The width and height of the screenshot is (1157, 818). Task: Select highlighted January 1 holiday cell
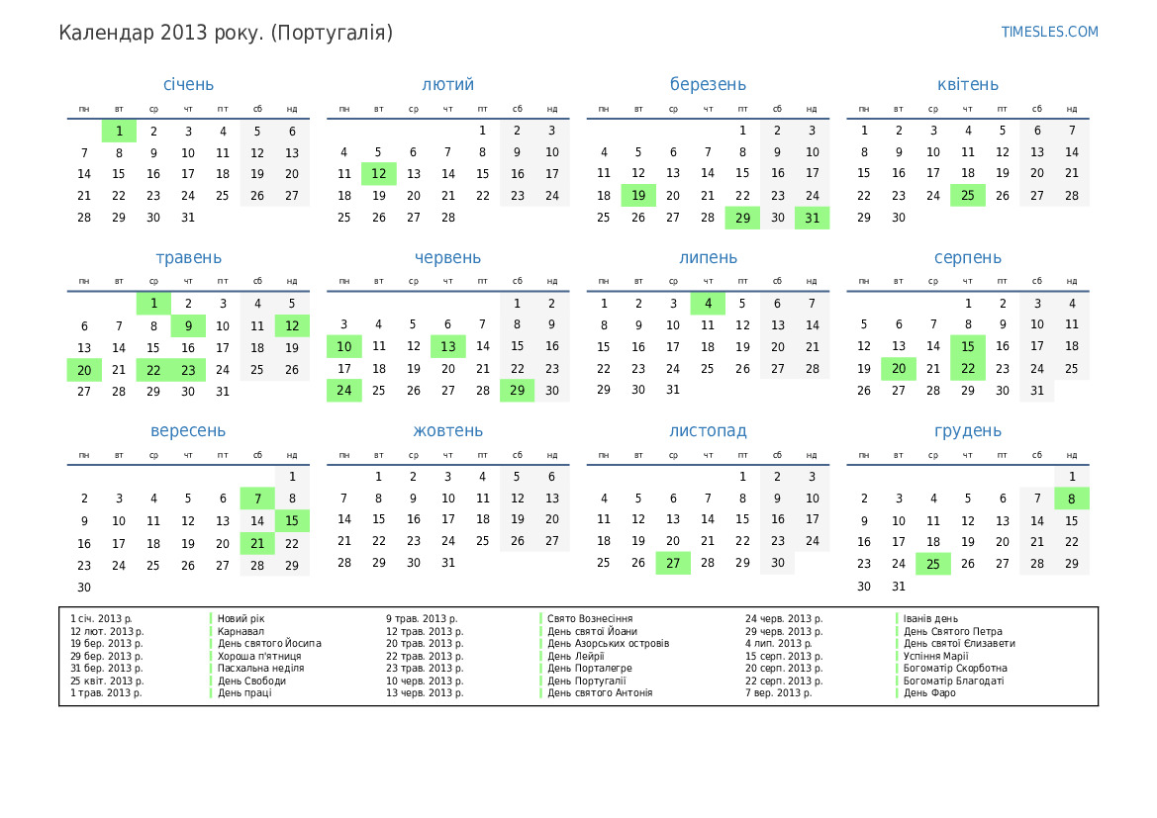coord(119,131)
